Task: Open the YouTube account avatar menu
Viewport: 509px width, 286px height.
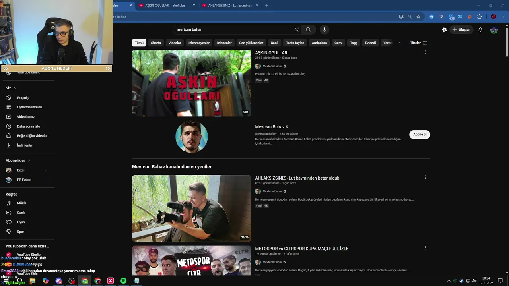Action: coord(494,29)
